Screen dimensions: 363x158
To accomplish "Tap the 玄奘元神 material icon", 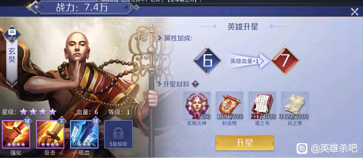I will coord(197,105).
